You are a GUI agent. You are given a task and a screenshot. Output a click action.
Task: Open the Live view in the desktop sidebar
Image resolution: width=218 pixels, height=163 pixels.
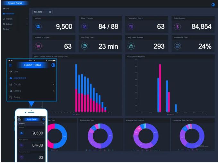(6, 8)
